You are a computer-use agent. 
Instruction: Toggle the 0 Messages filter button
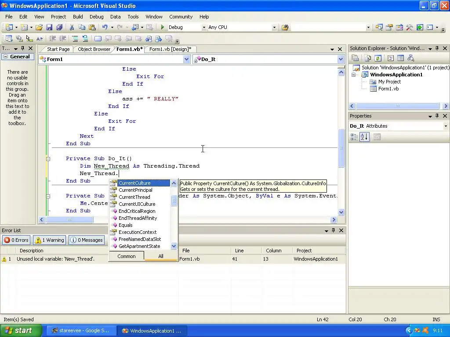pos(87,240)
